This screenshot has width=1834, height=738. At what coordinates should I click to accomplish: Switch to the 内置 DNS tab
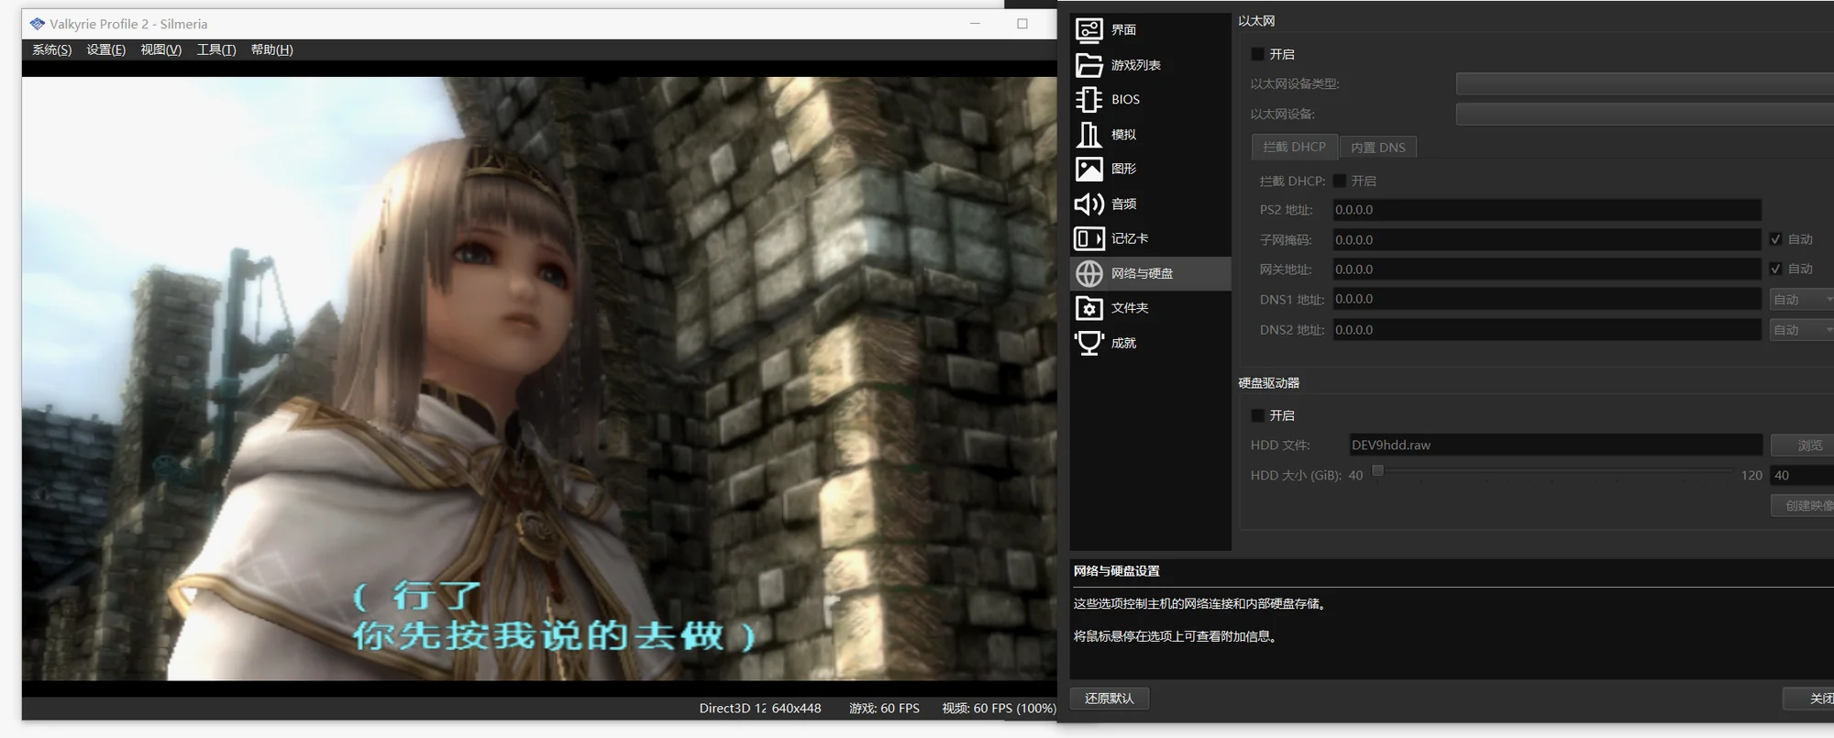coord(1378,147)
